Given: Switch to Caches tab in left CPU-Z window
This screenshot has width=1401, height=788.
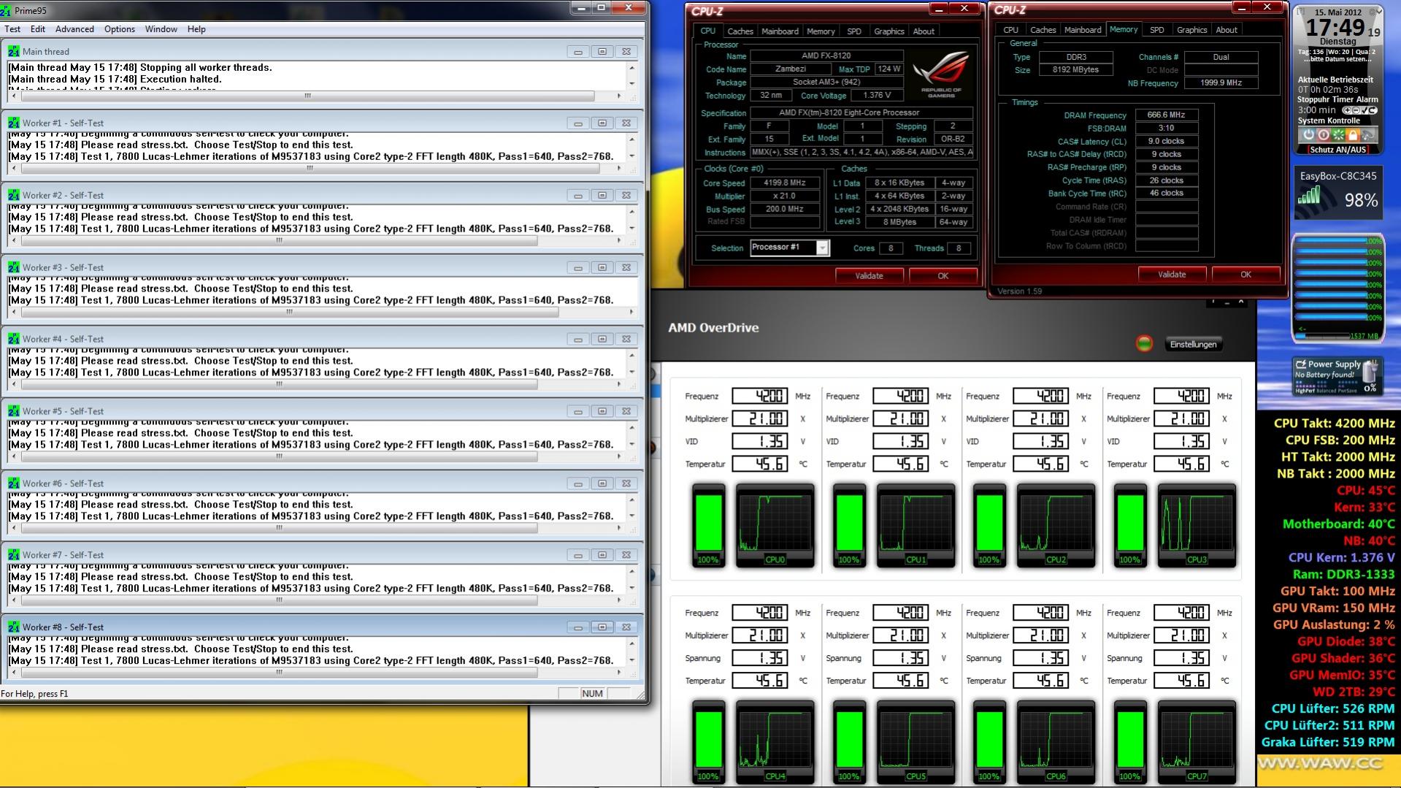Looking at the screenshot, I should click(740, 31).
